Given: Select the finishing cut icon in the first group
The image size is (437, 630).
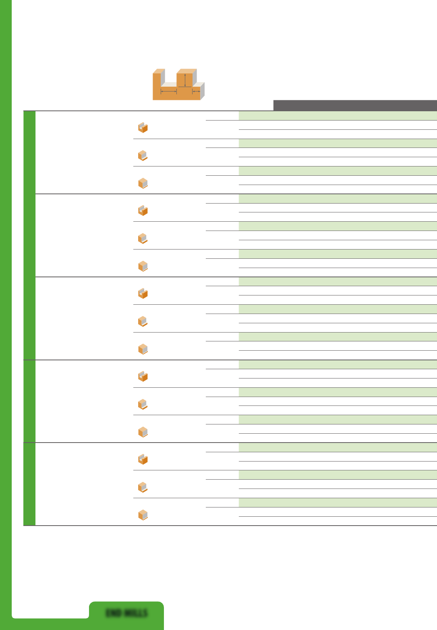Looking at the screenshot, I should (x=143, y=183).
